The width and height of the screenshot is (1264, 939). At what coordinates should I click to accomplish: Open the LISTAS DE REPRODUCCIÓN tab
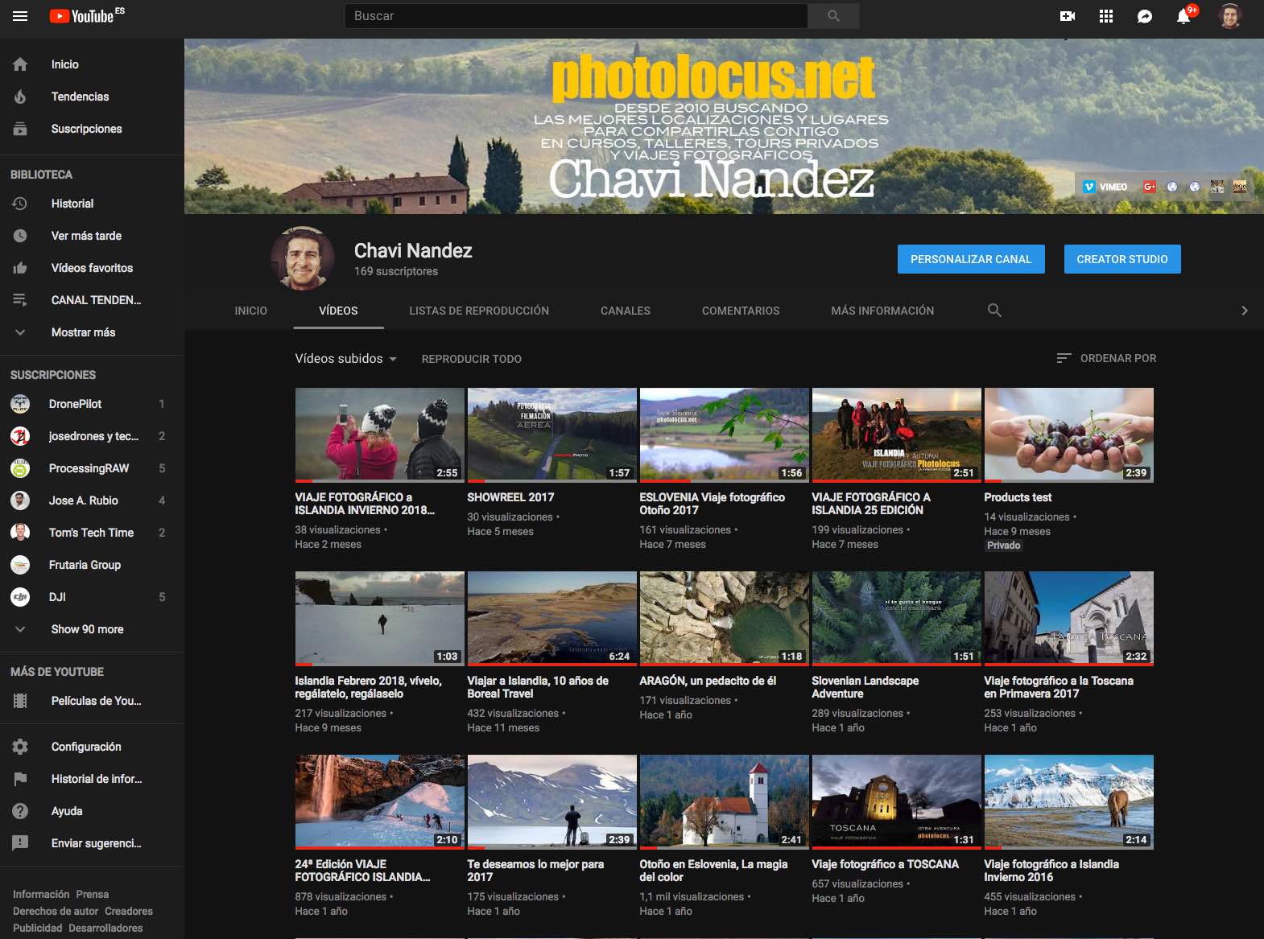pyautogui.click(x=479, y=311)
